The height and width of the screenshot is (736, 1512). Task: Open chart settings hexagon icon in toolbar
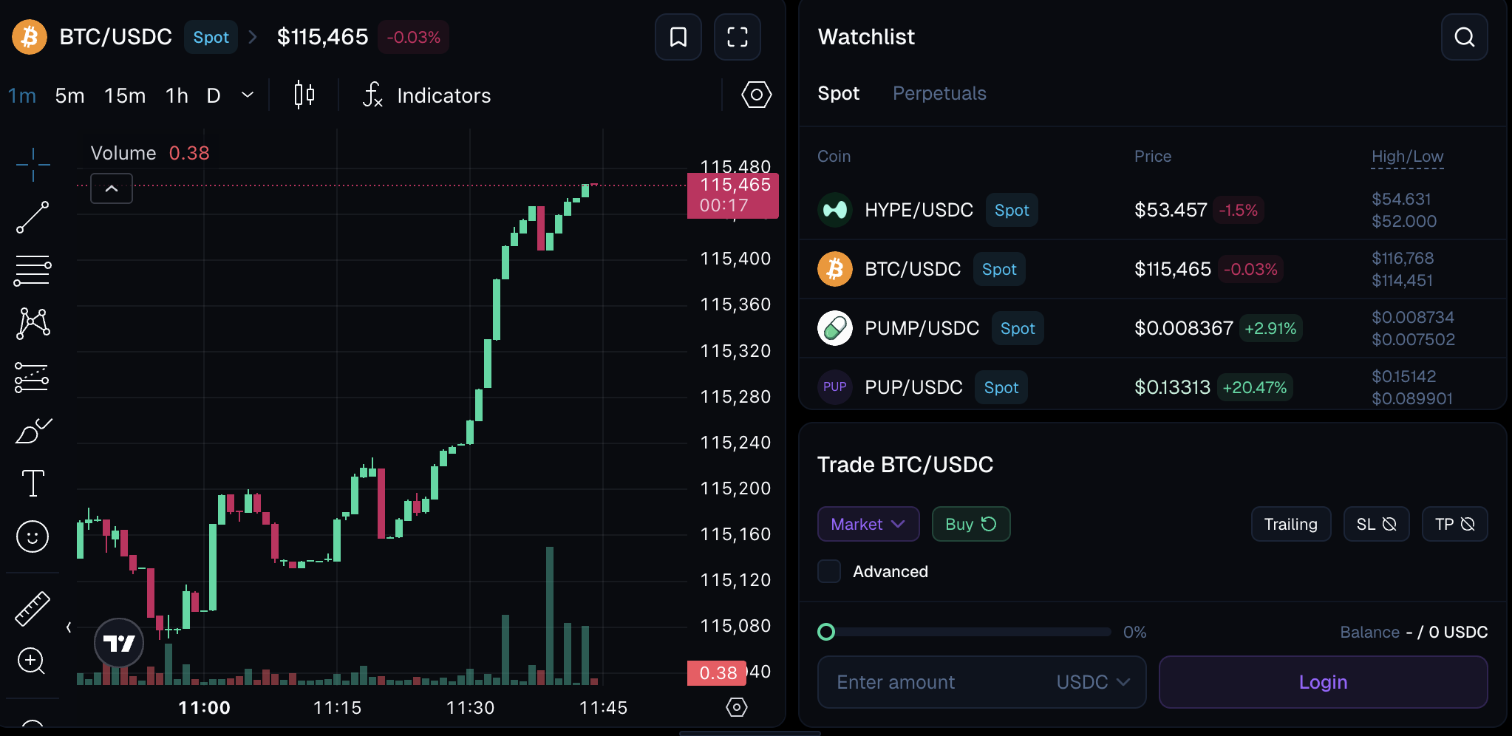click(756, 95)
